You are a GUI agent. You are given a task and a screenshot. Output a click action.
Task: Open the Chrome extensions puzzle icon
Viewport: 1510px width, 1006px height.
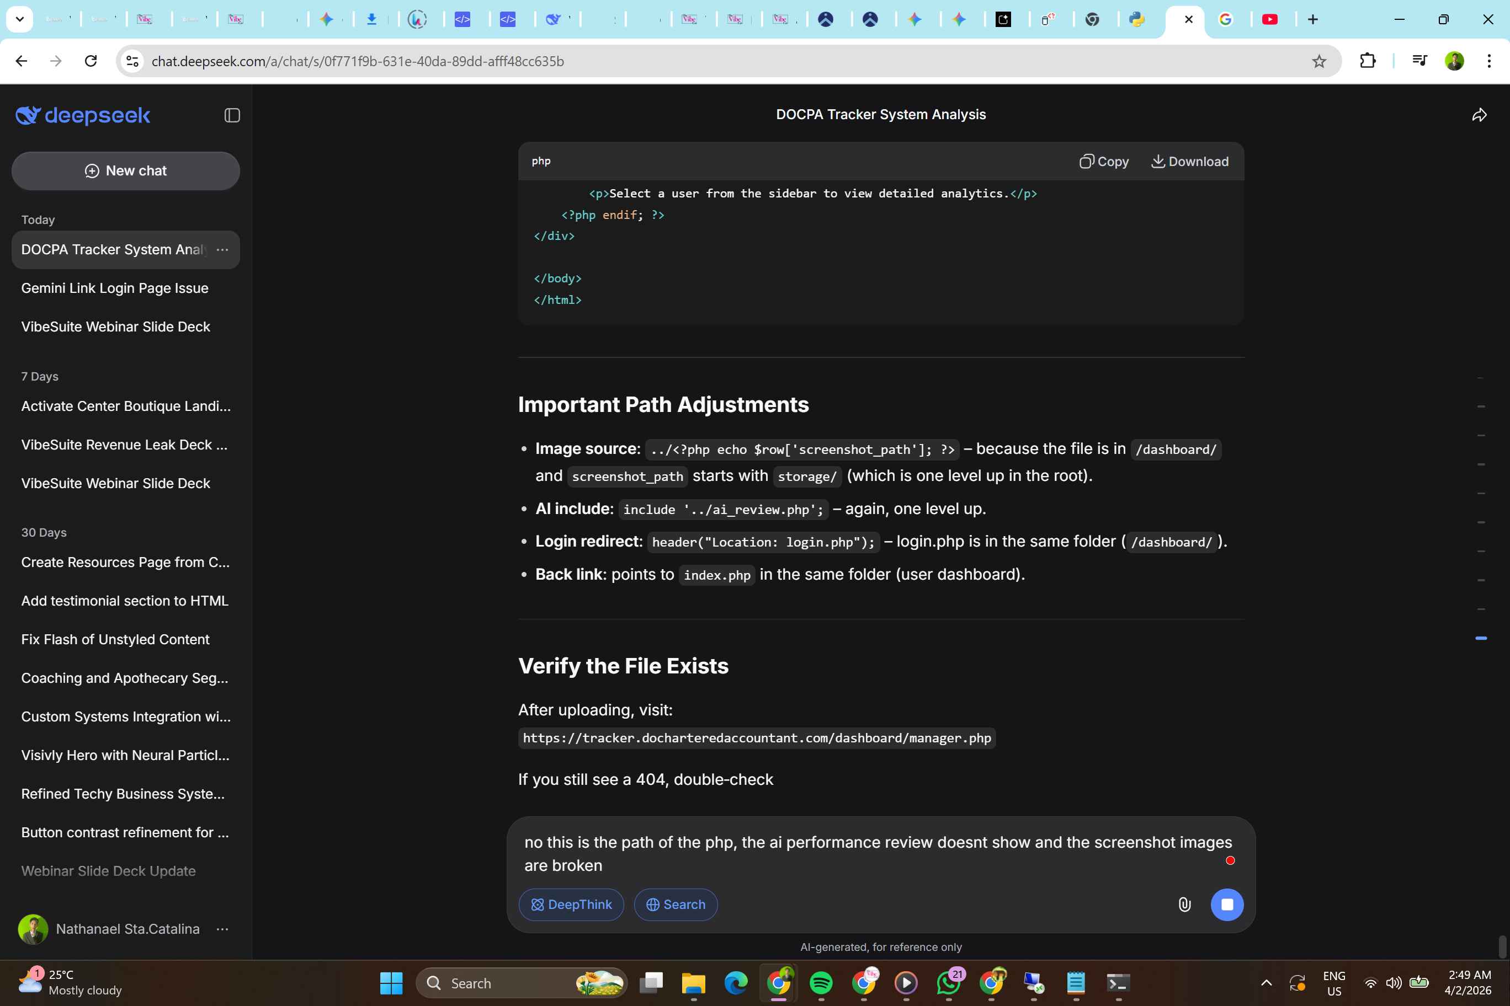pos(1368,62)
